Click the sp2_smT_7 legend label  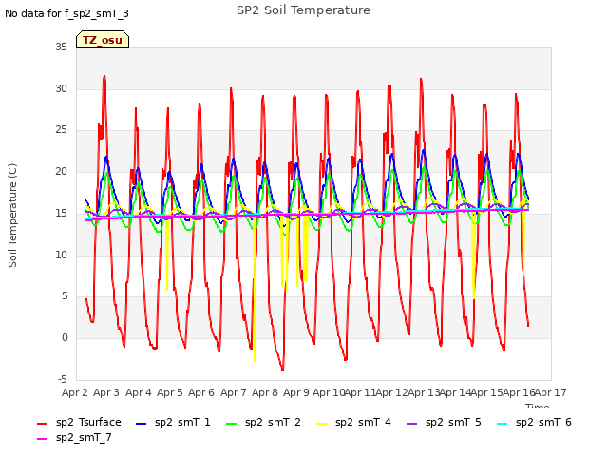[x=84, y=437]
